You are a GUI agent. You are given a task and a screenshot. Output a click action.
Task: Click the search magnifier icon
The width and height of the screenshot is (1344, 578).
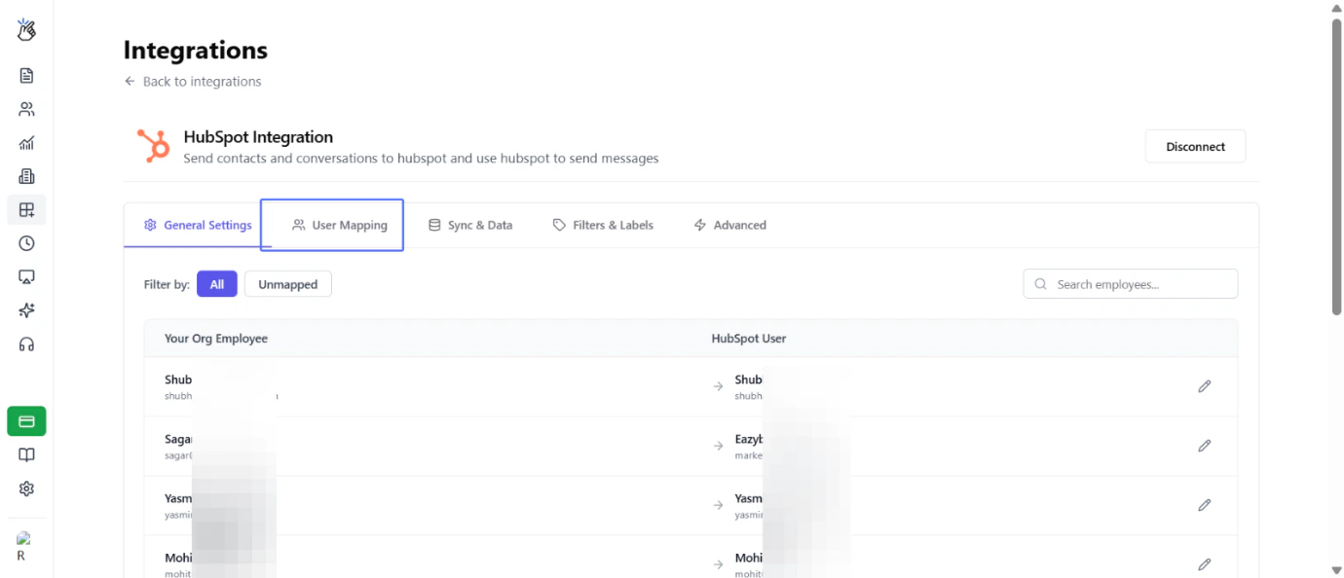(1041, 284)
